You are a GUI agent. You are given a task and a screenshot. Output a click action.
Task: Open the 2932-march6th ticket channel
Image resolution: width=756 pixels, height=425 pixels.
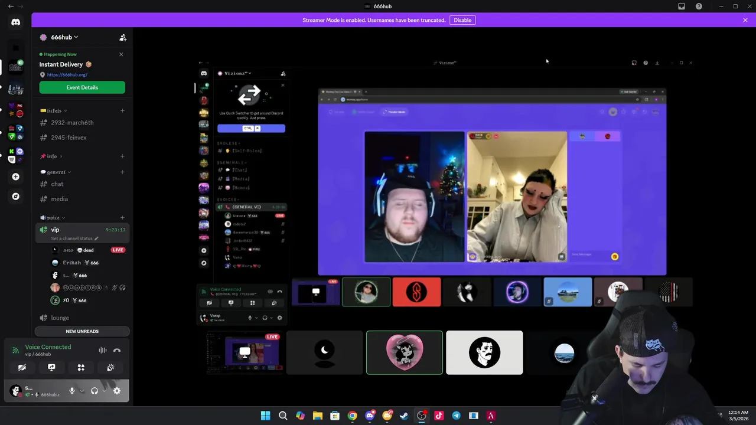[82, 123]
